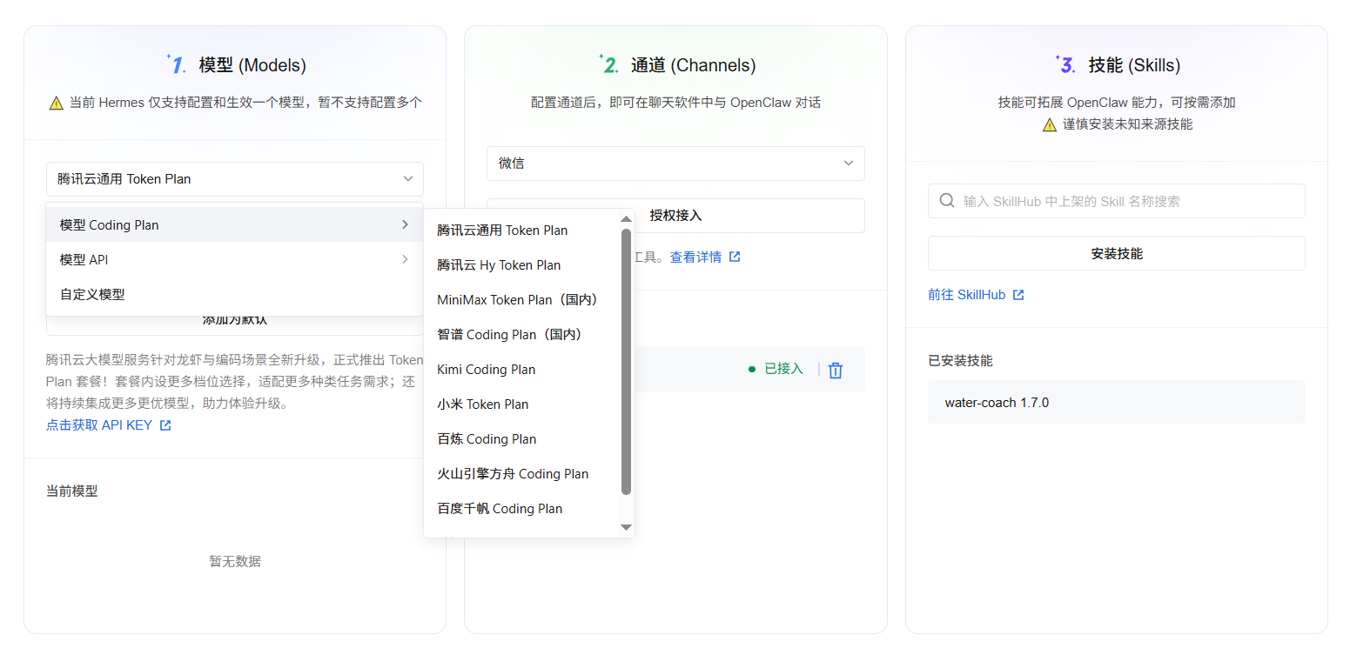This screenshot has height=655, width=1350.
Task: Click the submenu scrollbar up arrow
Action: click(x=626, y=219)
